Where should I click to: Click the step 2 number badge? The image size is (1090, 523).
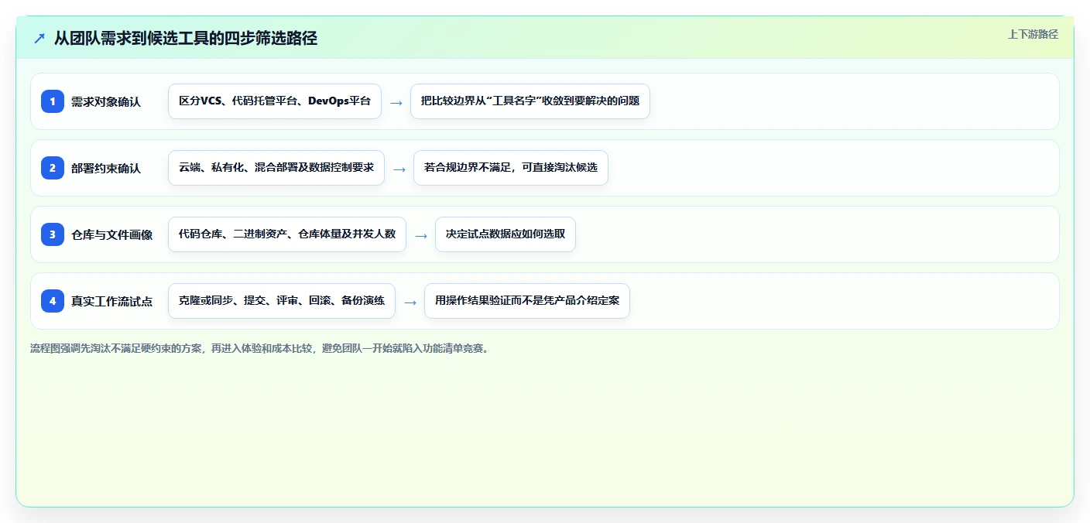(x=53, y=168)
